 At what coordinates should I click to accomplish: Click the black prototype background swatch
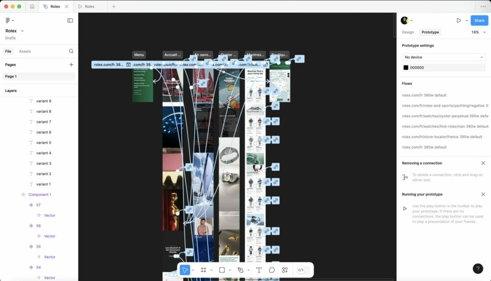tap(406, 68)
